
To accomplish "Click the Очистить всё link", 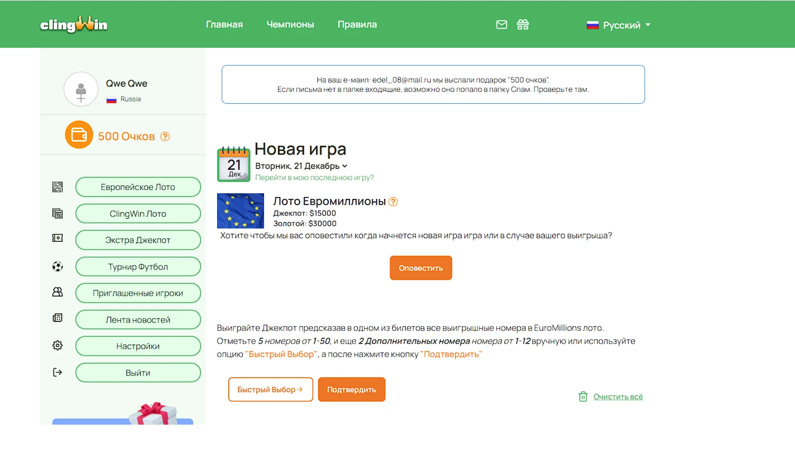I will [x=618, y=397].
